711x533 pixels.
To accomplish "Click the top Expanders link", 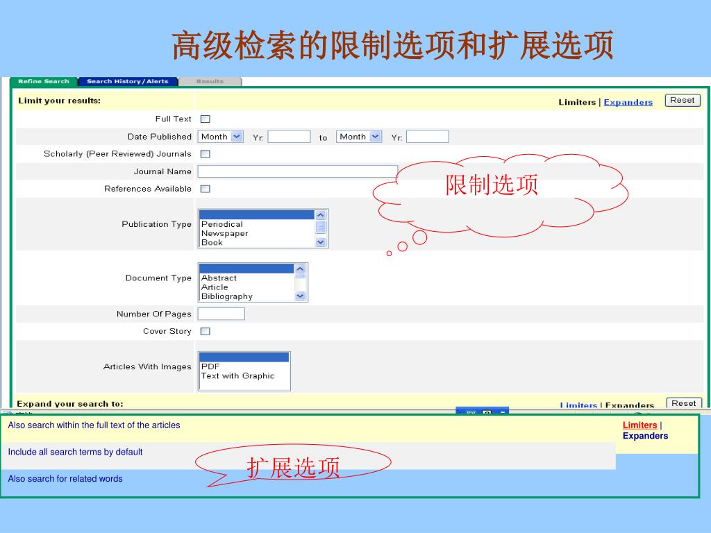I will (628, 103).
